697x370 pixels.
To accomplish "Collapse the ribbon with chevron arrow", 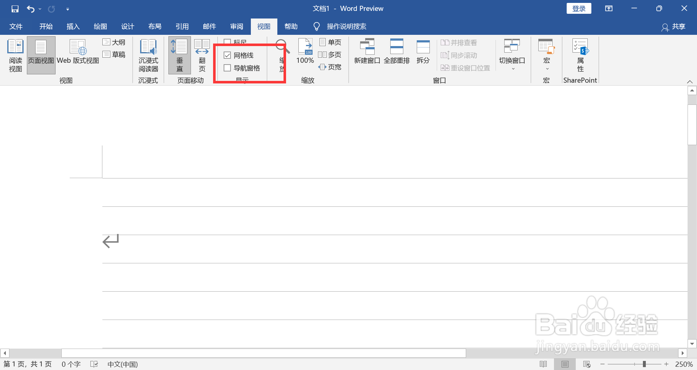I will pos(690,82).
